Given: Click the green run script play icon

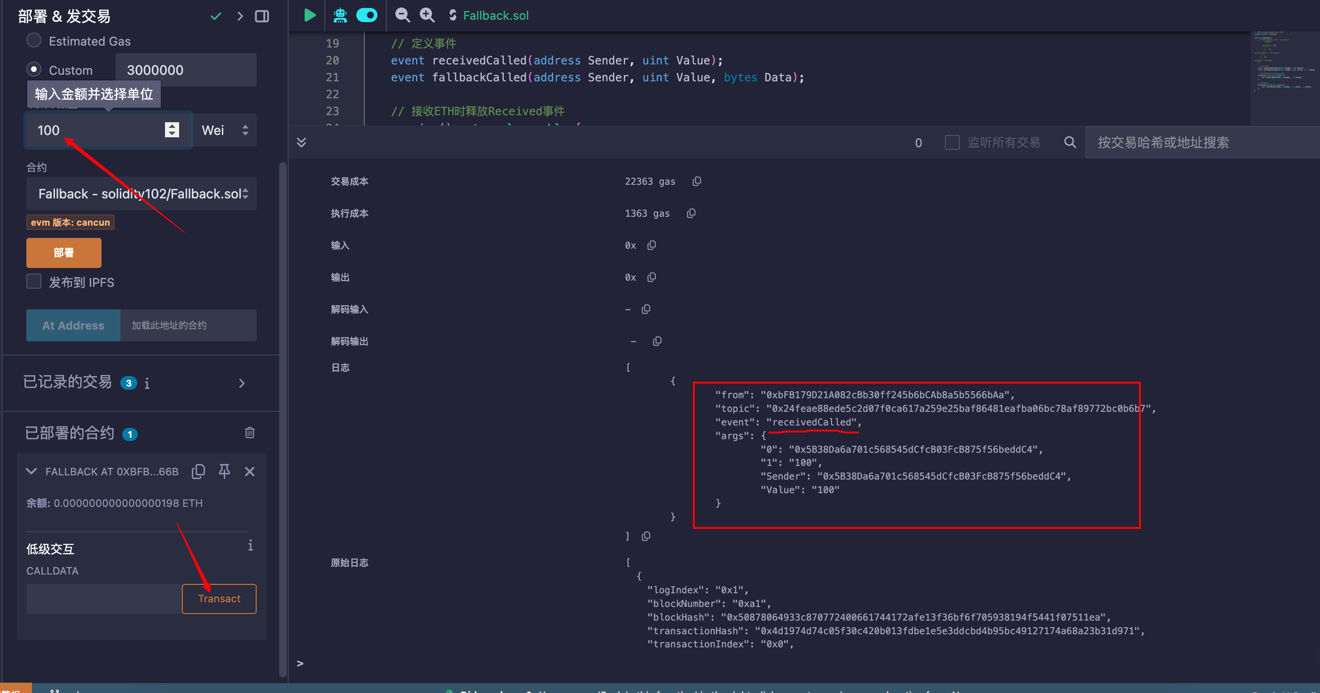Looking at the screenshot, I should tap(309, 16).
